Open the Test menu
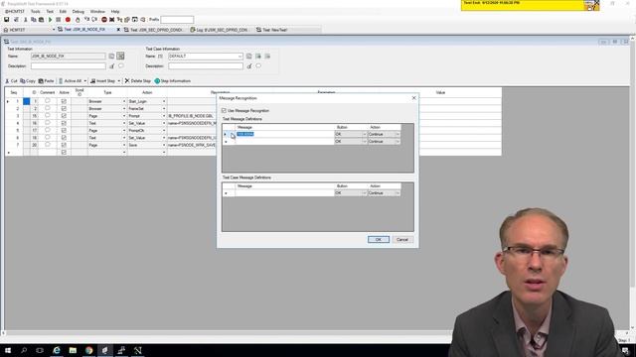This screenshot has height=357, width=636. 50,11
